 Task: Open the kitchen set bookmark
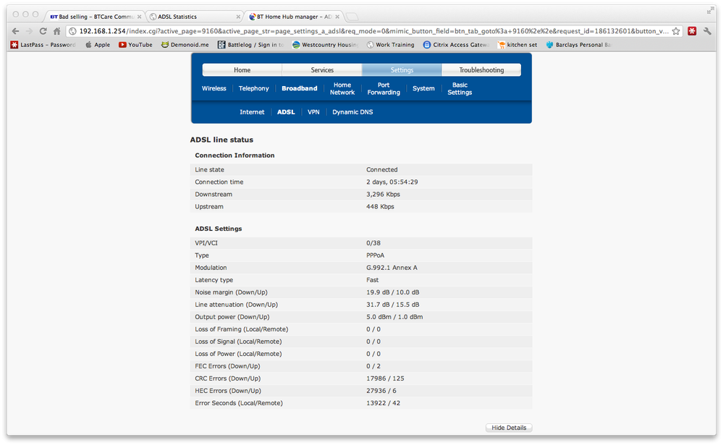pos(517,45)
